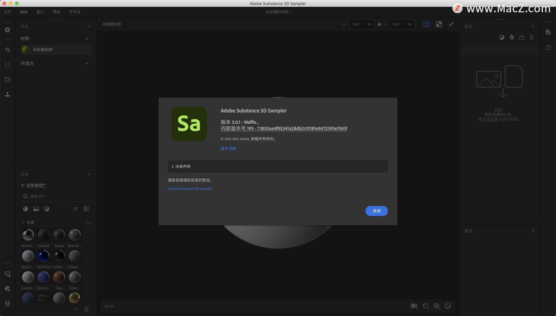Select the transform bounding box tool

[8, 80]
